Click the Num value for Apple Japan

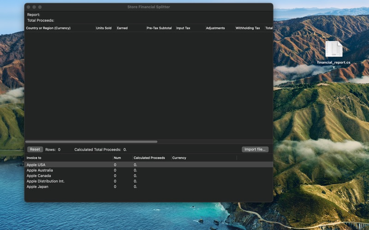[x=115, y=187]
